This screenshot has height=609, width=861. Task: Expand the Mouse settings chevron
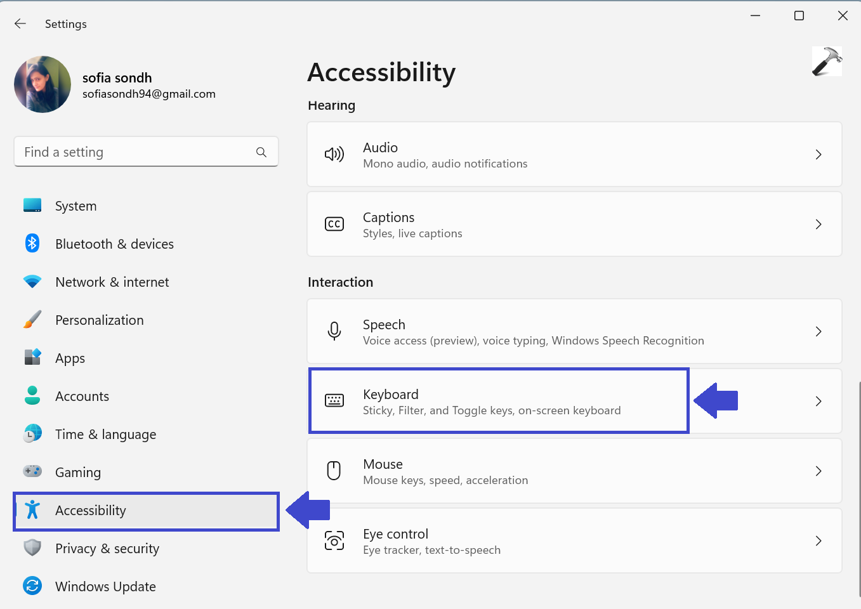point(818,471)
